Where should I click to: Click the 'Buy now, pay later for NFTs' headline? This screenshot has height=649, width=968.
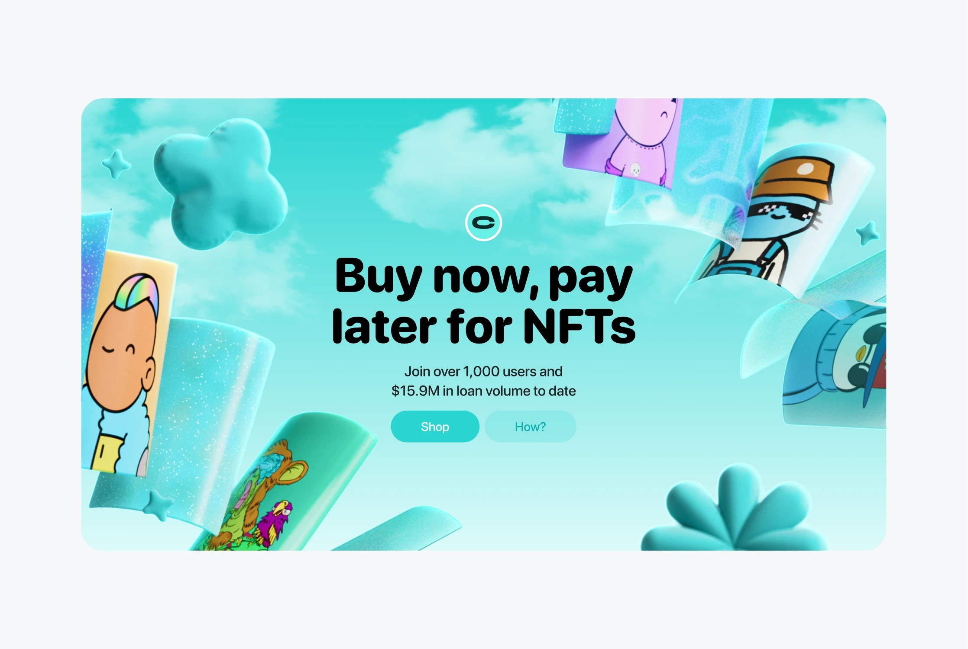pyautogui.click(x=483, y=301)
